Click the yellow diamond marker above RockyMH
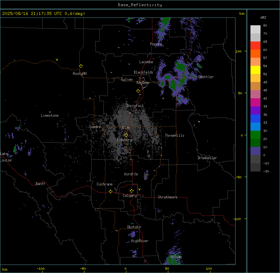Image resolution: width=280 pixels, height=273 pixels. tap(81, 66)
